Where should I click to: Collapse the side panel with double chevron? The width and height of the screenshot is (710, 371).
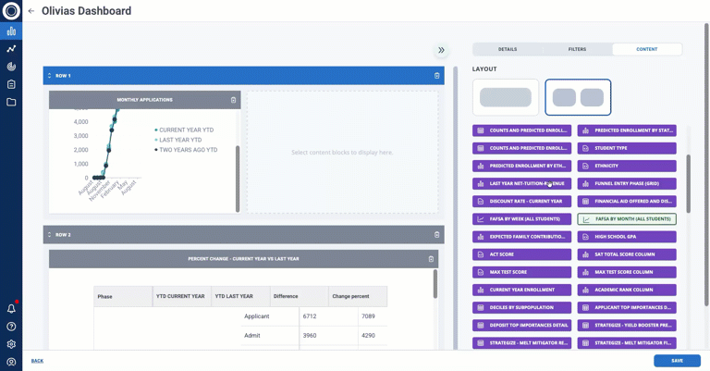441,50
